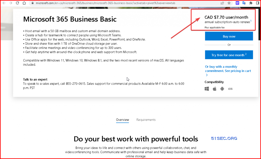Click the blue extension icon next to Translate
This screenshot has width=261, height=159.
point(237,3)
